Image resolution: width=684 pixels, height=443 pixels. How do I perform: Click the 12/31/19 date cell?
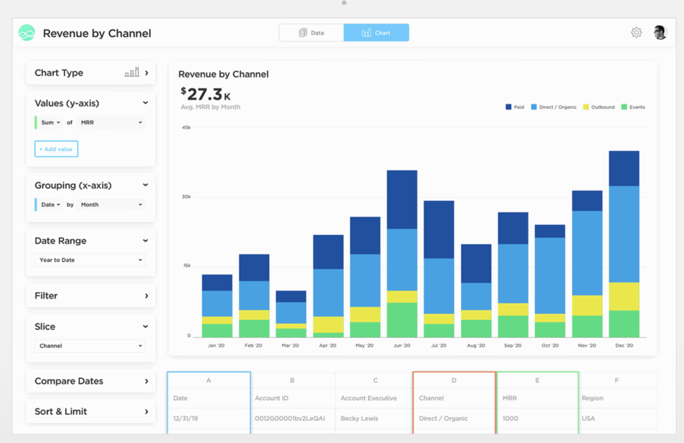click(x=208, y=418)
